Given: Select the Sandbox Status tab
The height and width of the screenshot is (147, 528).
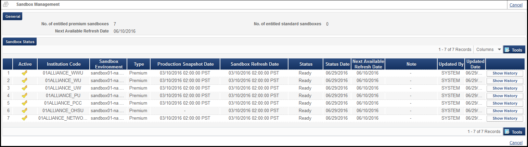Looking at the screenshot, I should point(20,42).
